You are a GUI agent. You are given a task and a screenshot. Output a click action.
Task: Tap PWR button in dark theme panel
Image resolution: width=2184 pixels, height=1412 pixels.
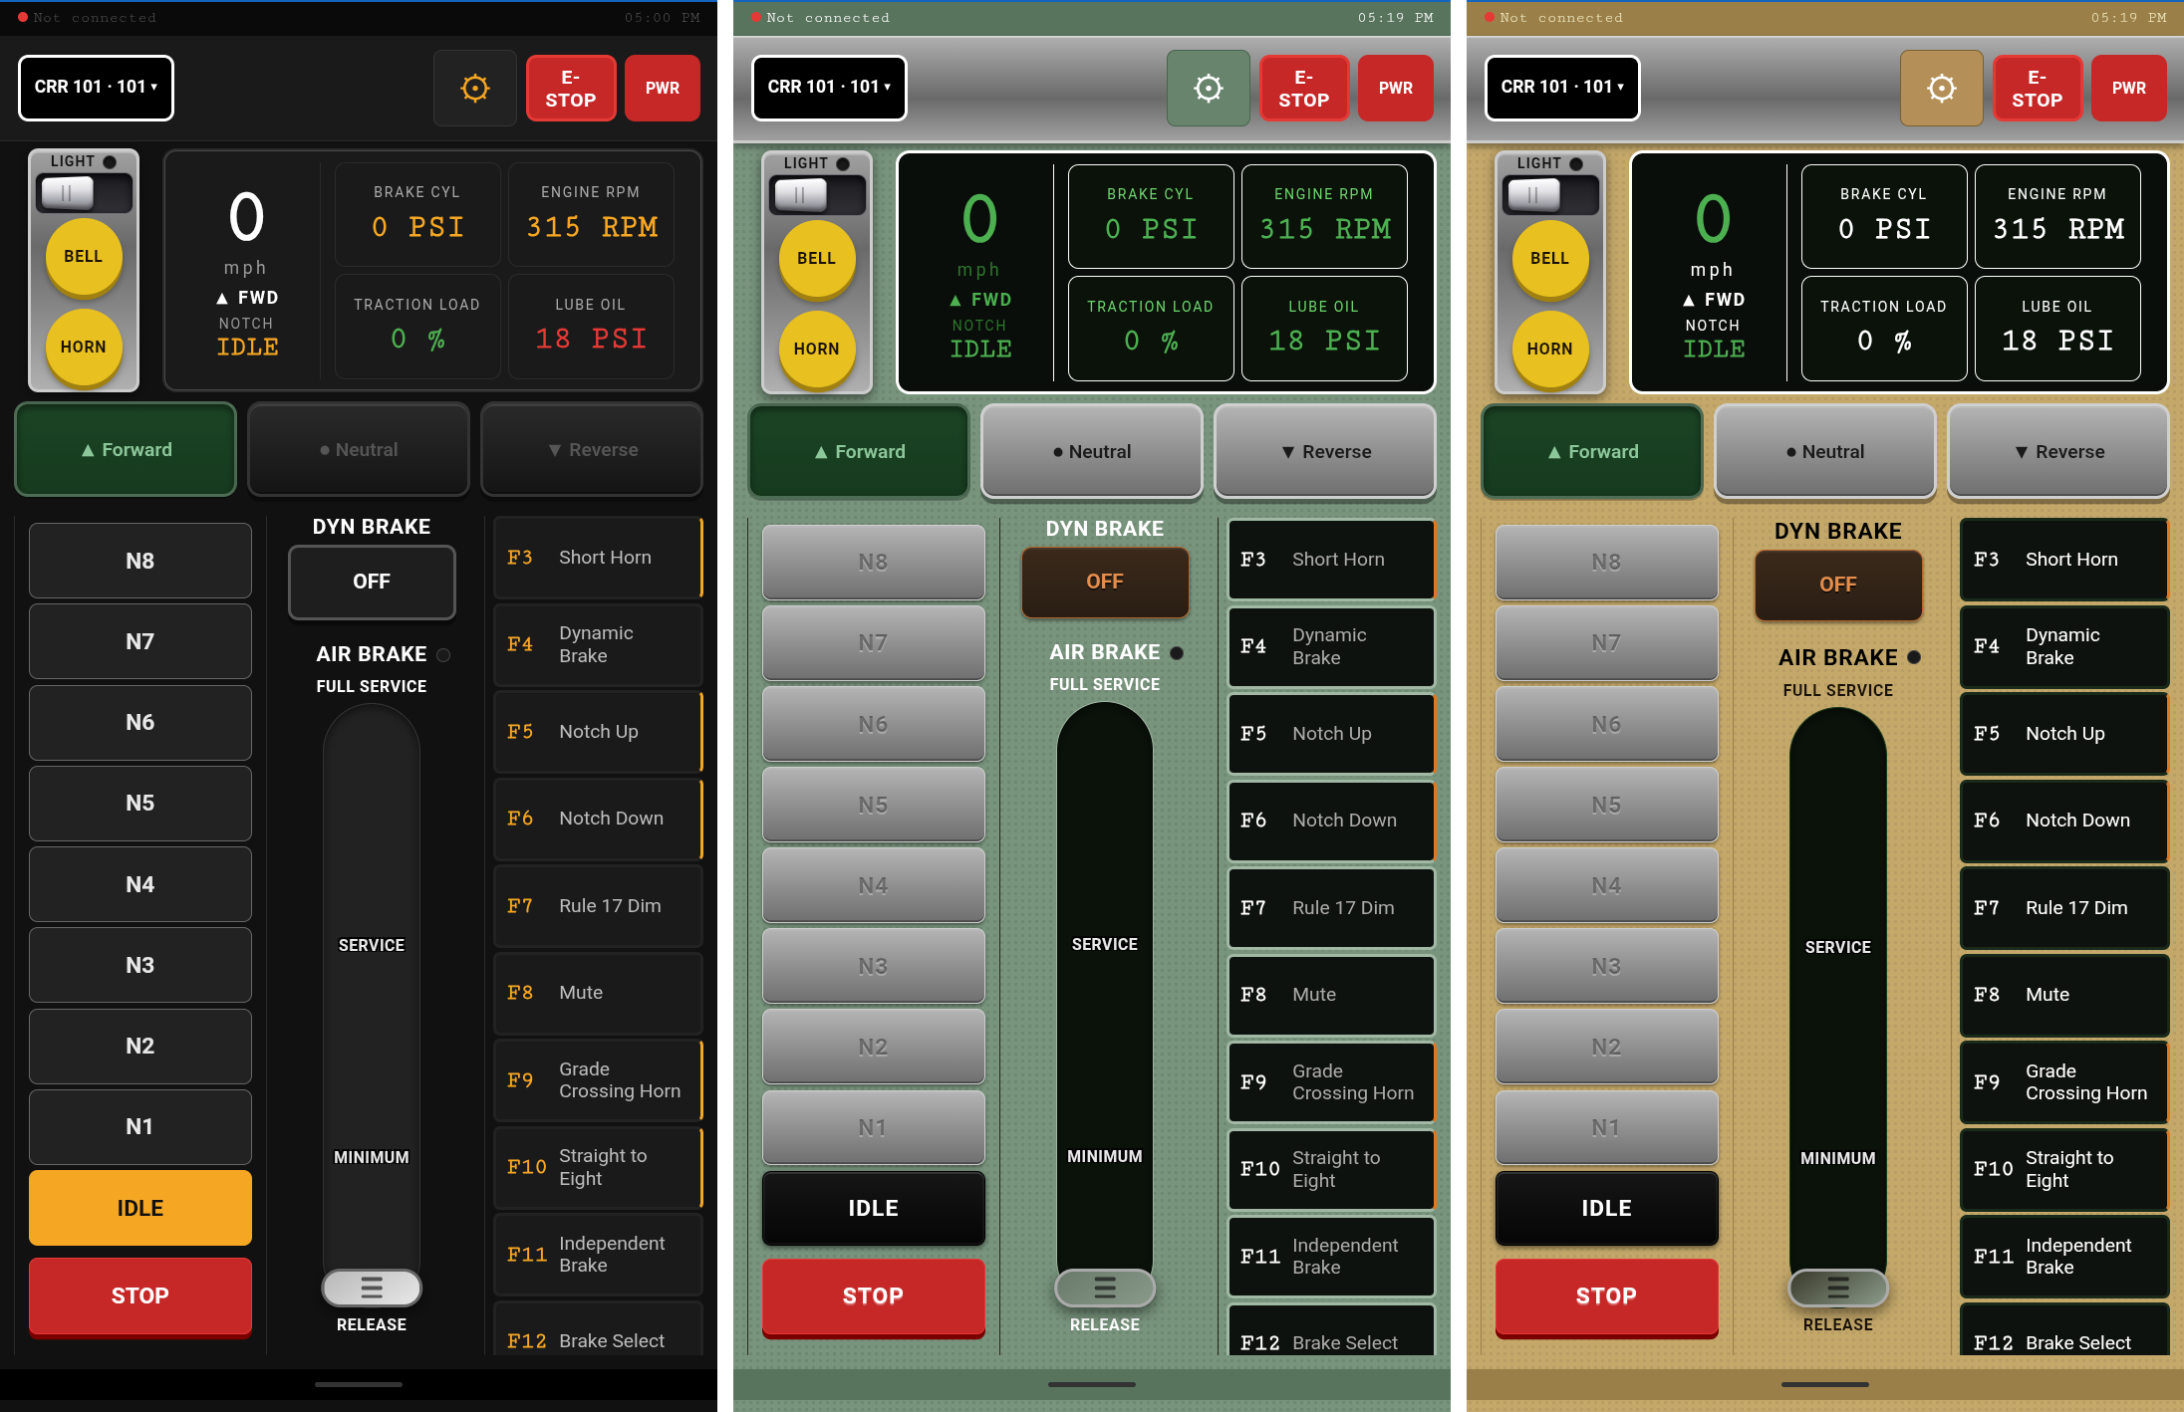(x=663, y=89)
